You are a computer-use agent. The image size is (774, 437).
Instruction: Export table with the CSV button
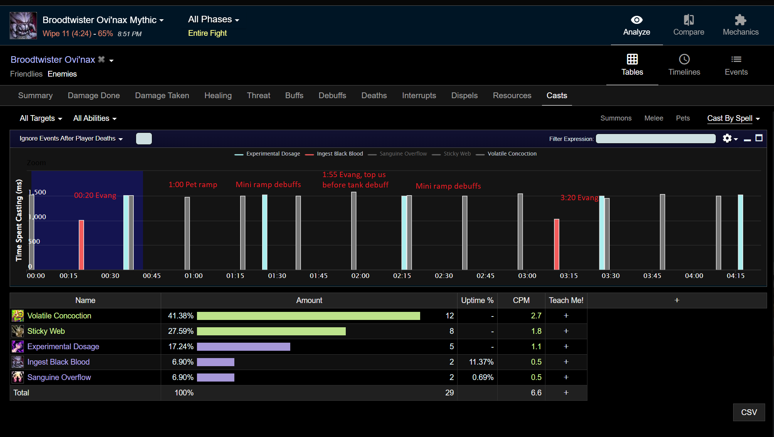click(x=749, y=412)
